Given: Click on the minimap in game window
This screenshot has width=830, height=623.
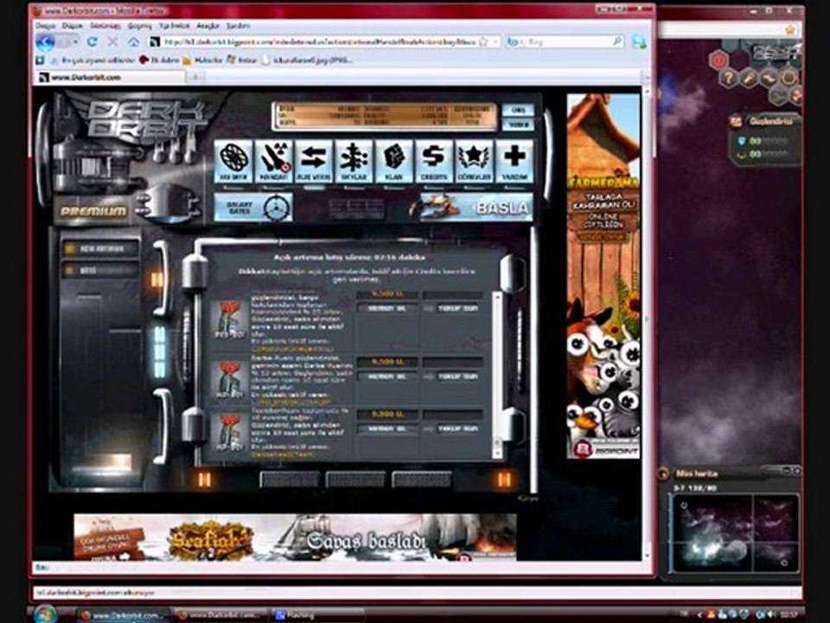Looking at the screenshot, I should click(734, 533).
